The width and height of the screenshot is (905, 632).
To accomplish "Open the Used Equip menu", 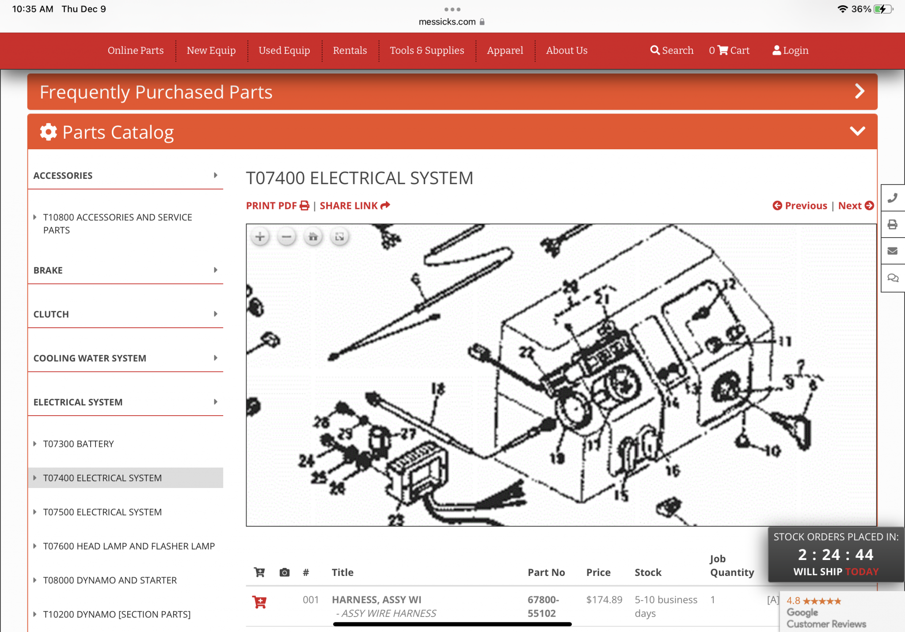I will coord(284,50).
